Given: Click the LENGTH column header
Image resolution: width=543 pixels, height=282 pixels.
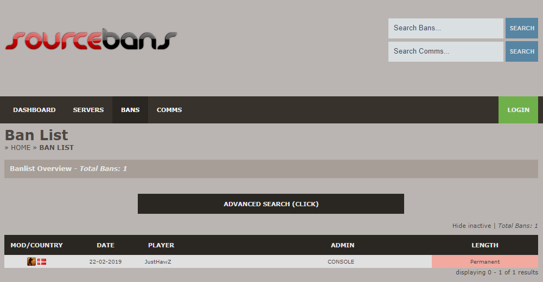Looking at the screenshot, I should 485,245.
